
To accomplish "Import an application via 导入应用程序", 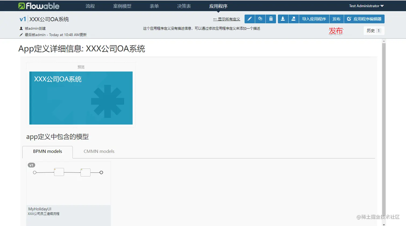I will 314,19.
